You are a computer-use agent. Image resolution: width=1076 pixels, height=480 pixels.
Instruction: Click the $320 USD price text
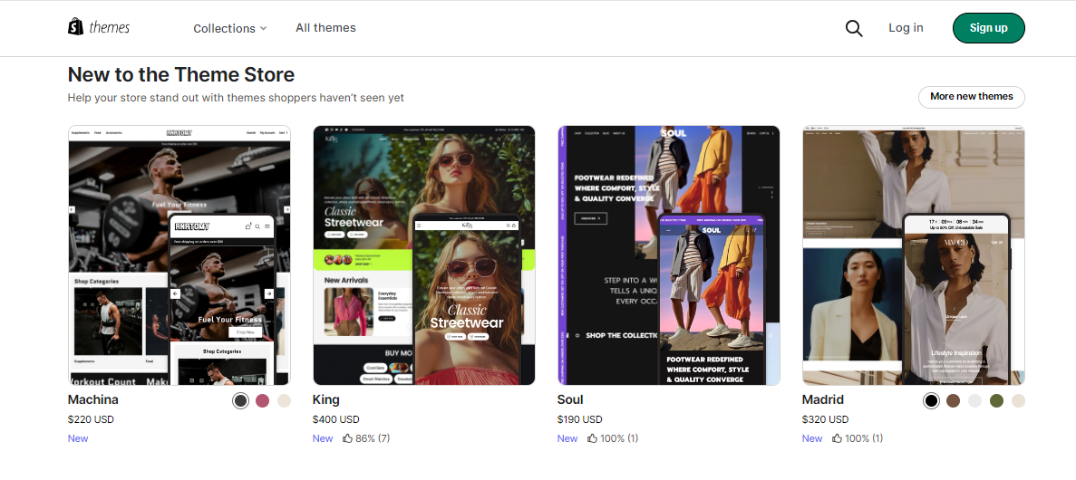[x=825, y=419]
